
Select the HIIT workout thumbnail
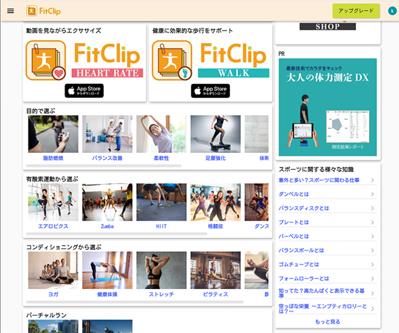162,202
